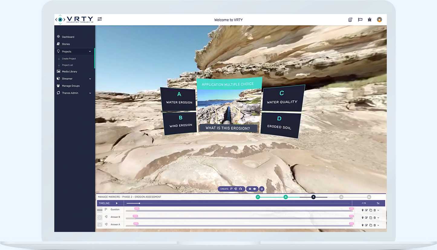Collapse the Projects menu chevron
437x250 pixels.
[90, 52]
